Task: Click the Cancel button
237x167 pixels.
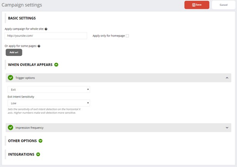Action: pyautogui.click(x=224, y=5)
